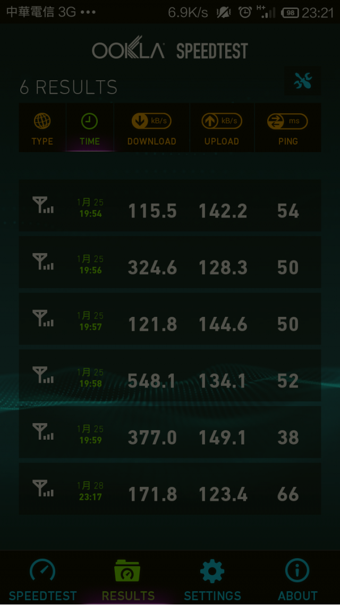Image resolution: width=340 pixels, height=605 pixels.
Task: Sort results by TYPE globe icon
Action: [x=42, y=128]
